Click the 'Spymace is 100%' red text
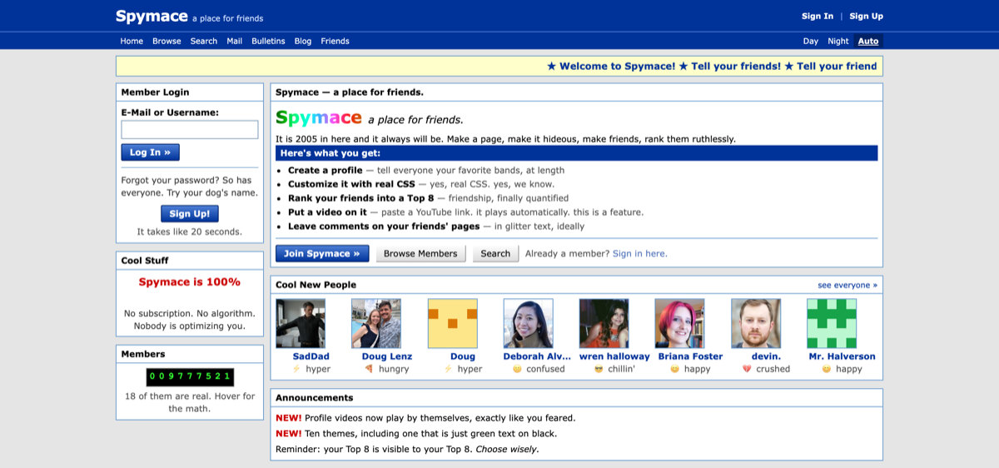 click(189, 281)
